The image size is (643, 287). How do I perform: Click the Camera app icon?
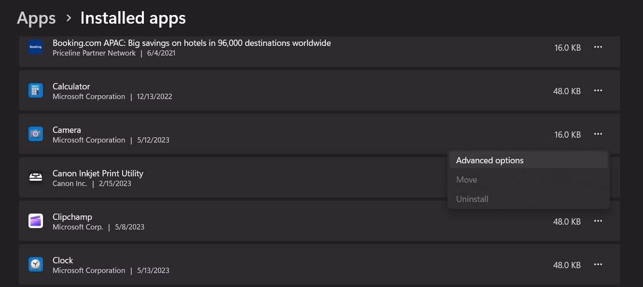click(x=36, y=134)
